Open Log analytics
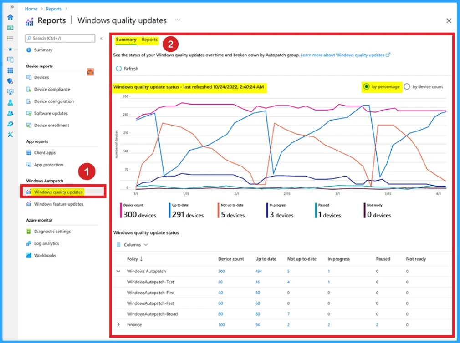Image resolution: width=460 pixels, height=343 pixels. pos(46,243)
